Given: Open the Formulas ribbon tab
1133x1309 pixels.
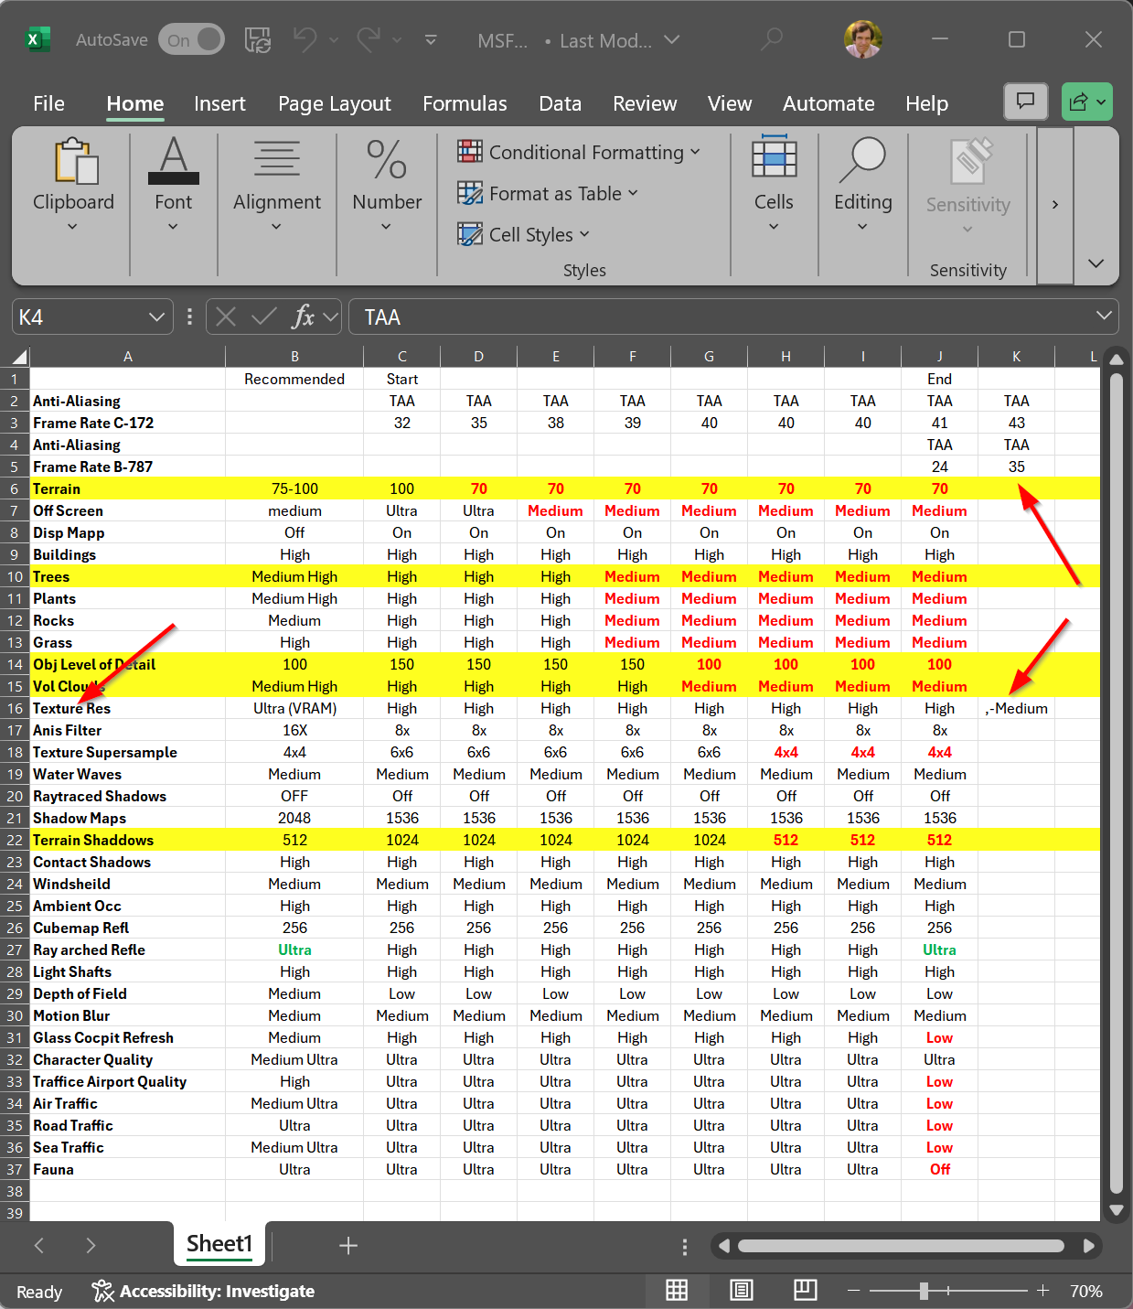Looking at the screenshot, I should [465, 103].
